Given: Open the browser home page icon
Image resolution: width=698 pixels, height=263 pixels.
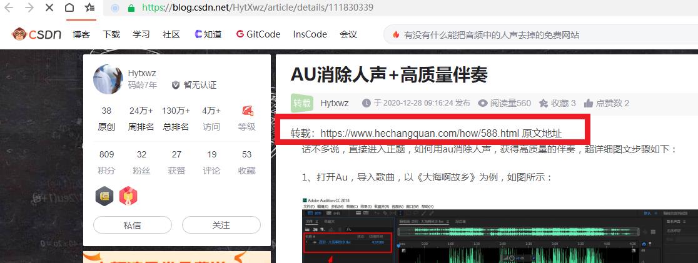Looking at the screenshot, I should pyautogui.click(x=69, y=7).
